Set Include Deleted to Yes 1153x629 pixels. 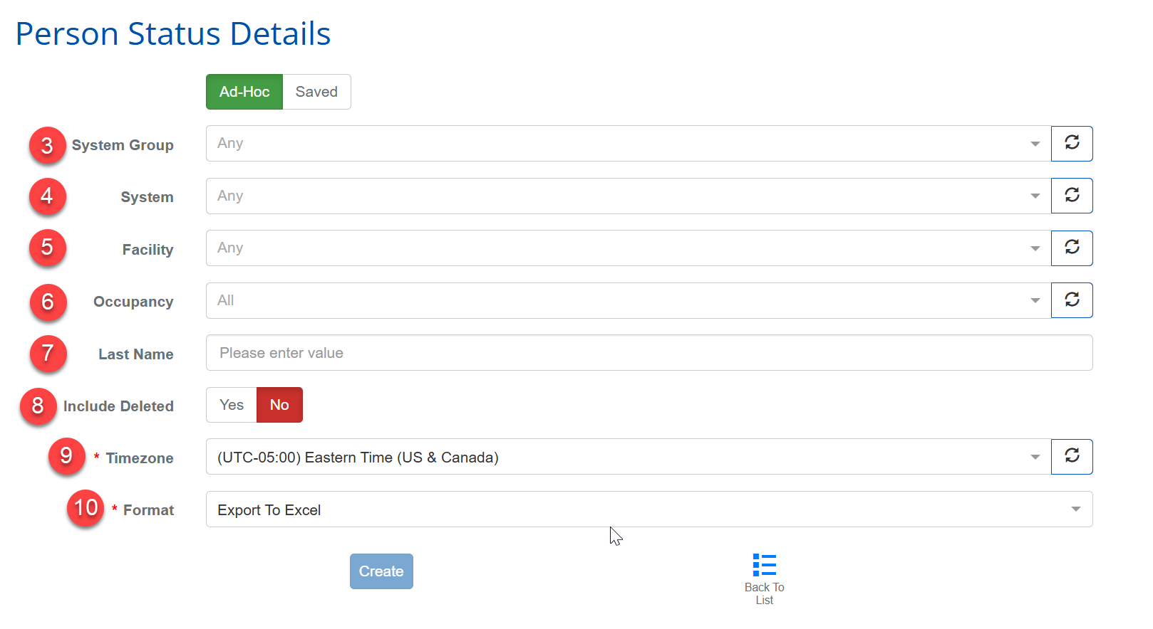click(x=232, y=405)
